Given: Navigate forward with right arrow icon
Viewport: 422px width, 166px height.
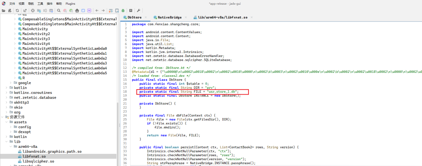Looking at the screenshot, I should point(103,11).
